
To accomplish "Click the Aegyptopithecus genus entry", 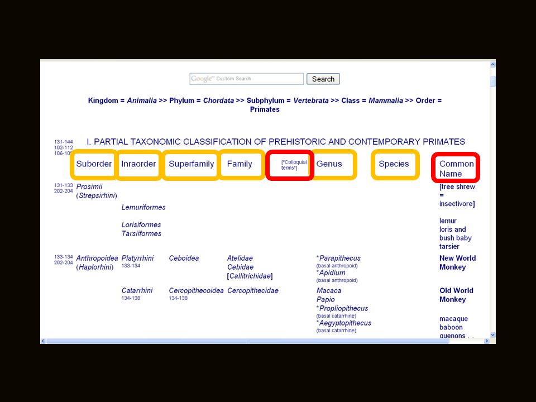I will coord(344,323).
